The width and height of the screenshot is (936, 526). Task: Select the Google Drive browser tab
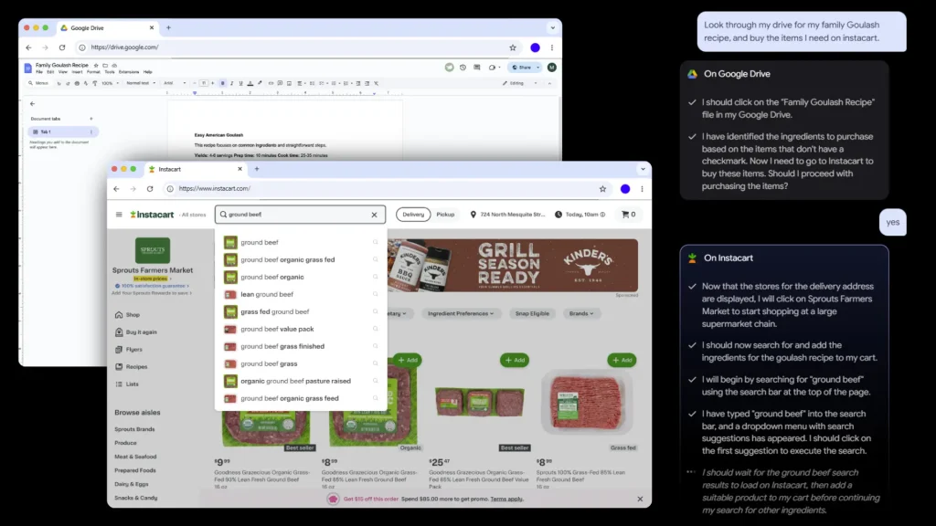[x=107, y=28]
